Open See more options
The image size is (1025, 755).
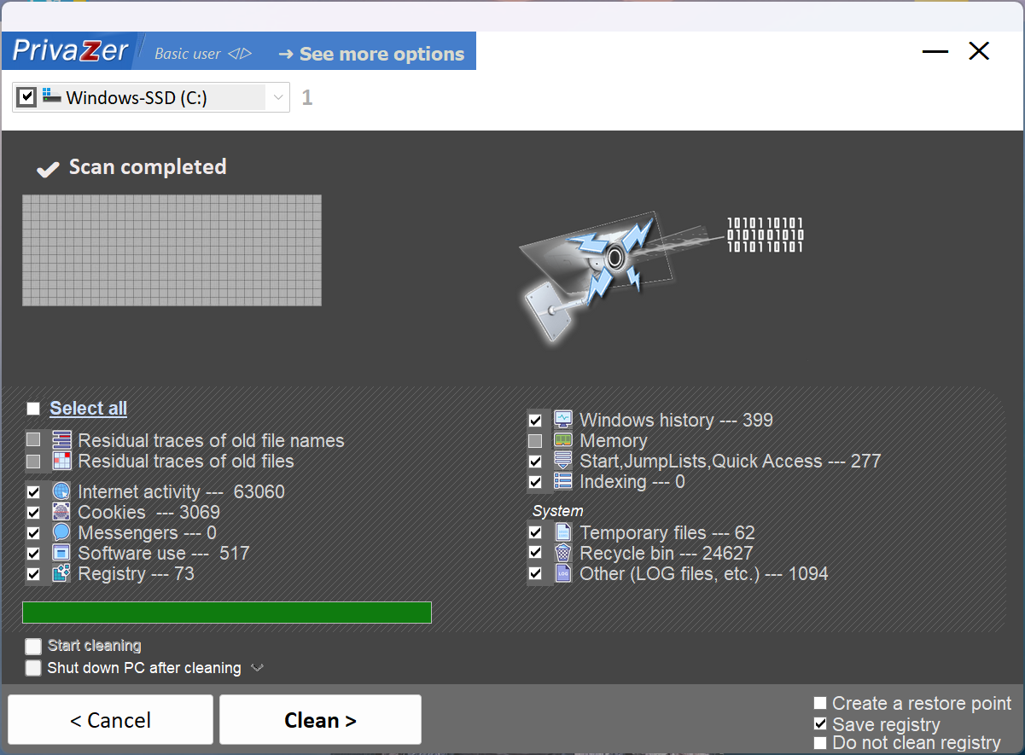tap(371, 54)
